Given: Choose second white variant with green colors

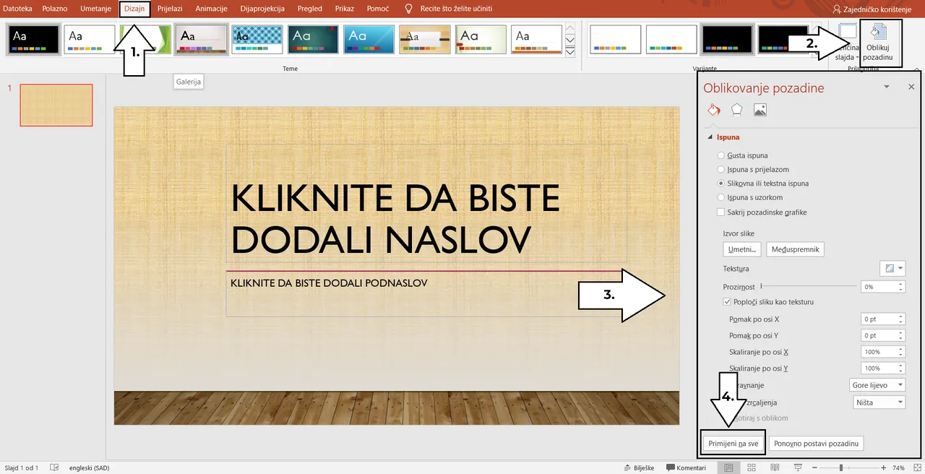Looking at the screenshot, I should click(671, 39).
